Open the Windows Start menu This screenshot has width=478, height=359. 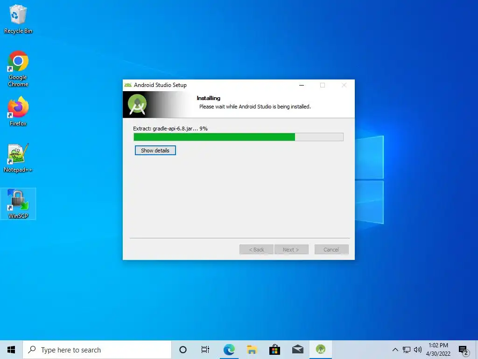tap(11, 350)
